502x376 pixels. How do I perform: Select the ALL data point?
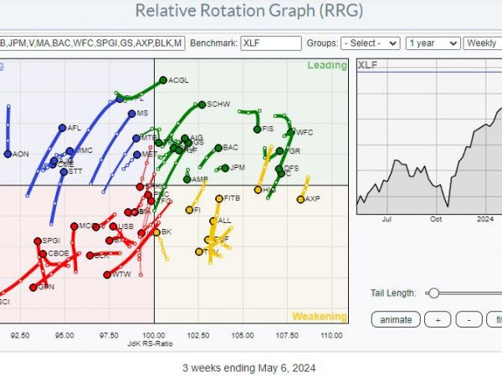(x=213, y=221)
